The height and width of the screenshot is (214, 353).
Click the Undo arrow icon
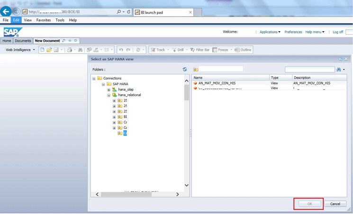click(121, 50)
